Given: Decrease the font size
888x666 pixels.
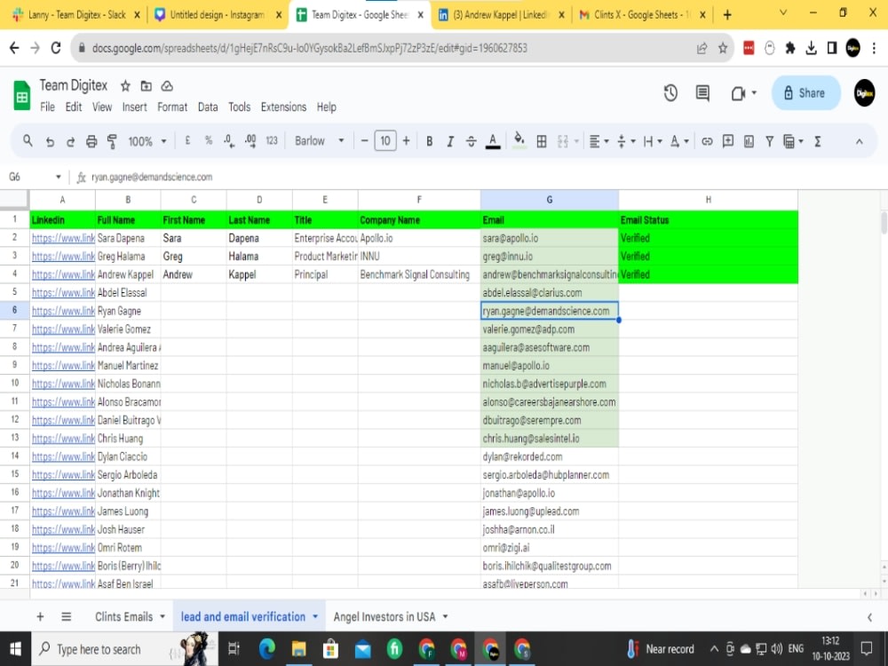Looking at the screenshot, I should click(x=364, y=141).
